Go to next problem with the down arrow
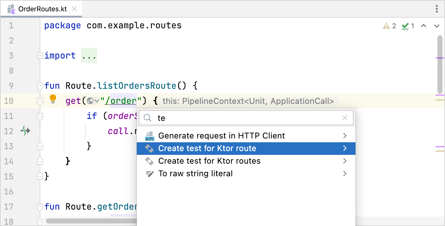Viewport: 445px width, 226px height. coord(436,26)
